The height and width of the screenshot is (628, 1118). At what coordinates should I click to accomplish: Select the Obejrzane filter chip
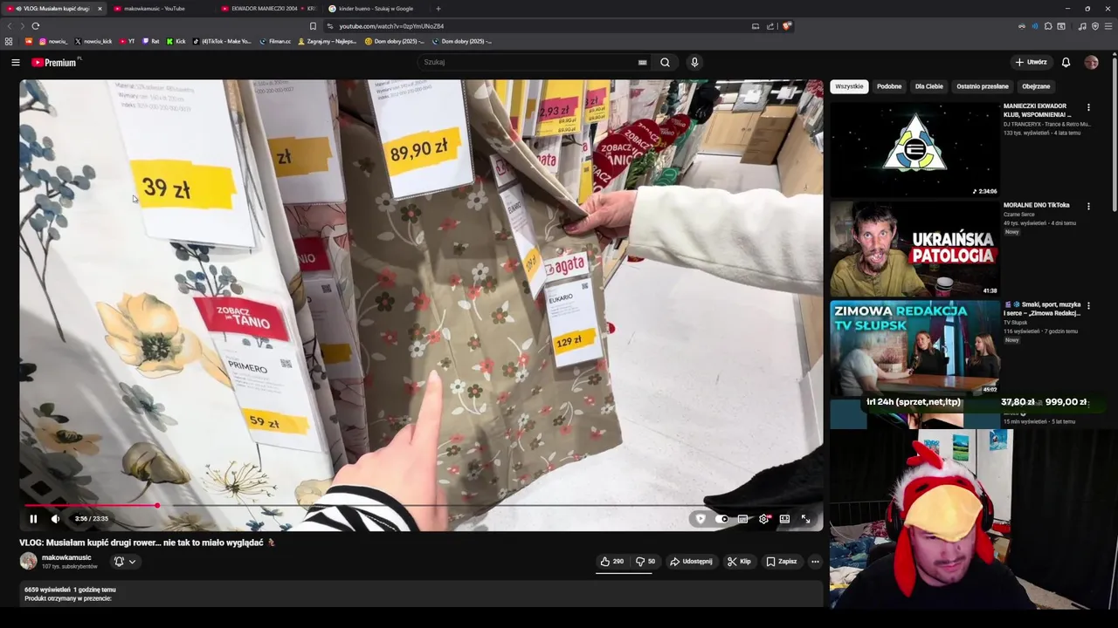pyautogui.click(x=1036, y=86)
